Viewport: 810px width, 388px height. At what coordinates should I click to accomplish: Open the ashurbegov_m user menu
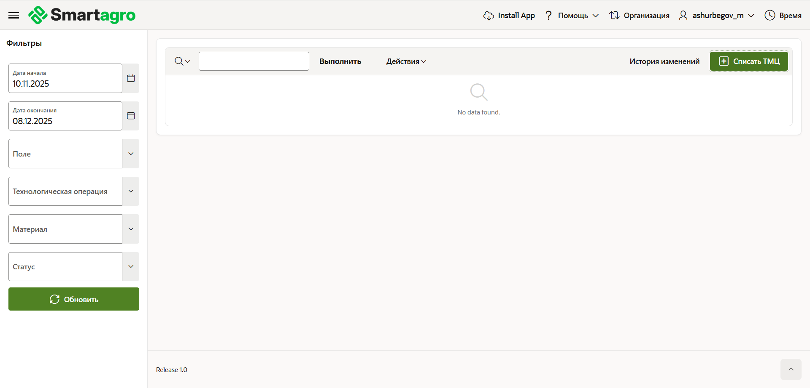coord(717,16)
